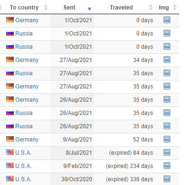Toggle Sent column sort arrow

pos(90,9)
